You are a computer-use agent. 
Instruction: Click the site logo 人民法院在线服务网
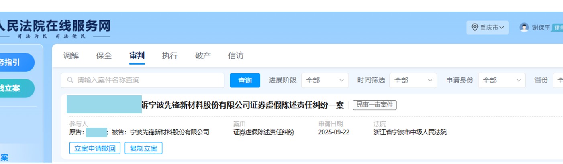tap(55, 26)
